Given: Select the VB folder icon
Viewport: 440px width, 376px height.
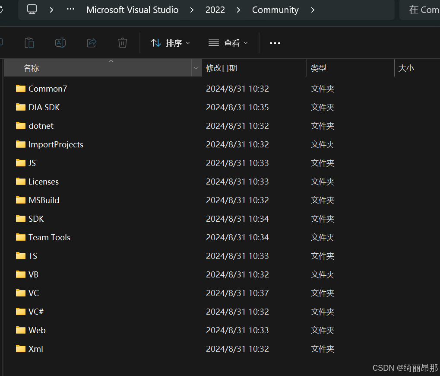Looking at the screenshot, I should click(x=21, y=274).
